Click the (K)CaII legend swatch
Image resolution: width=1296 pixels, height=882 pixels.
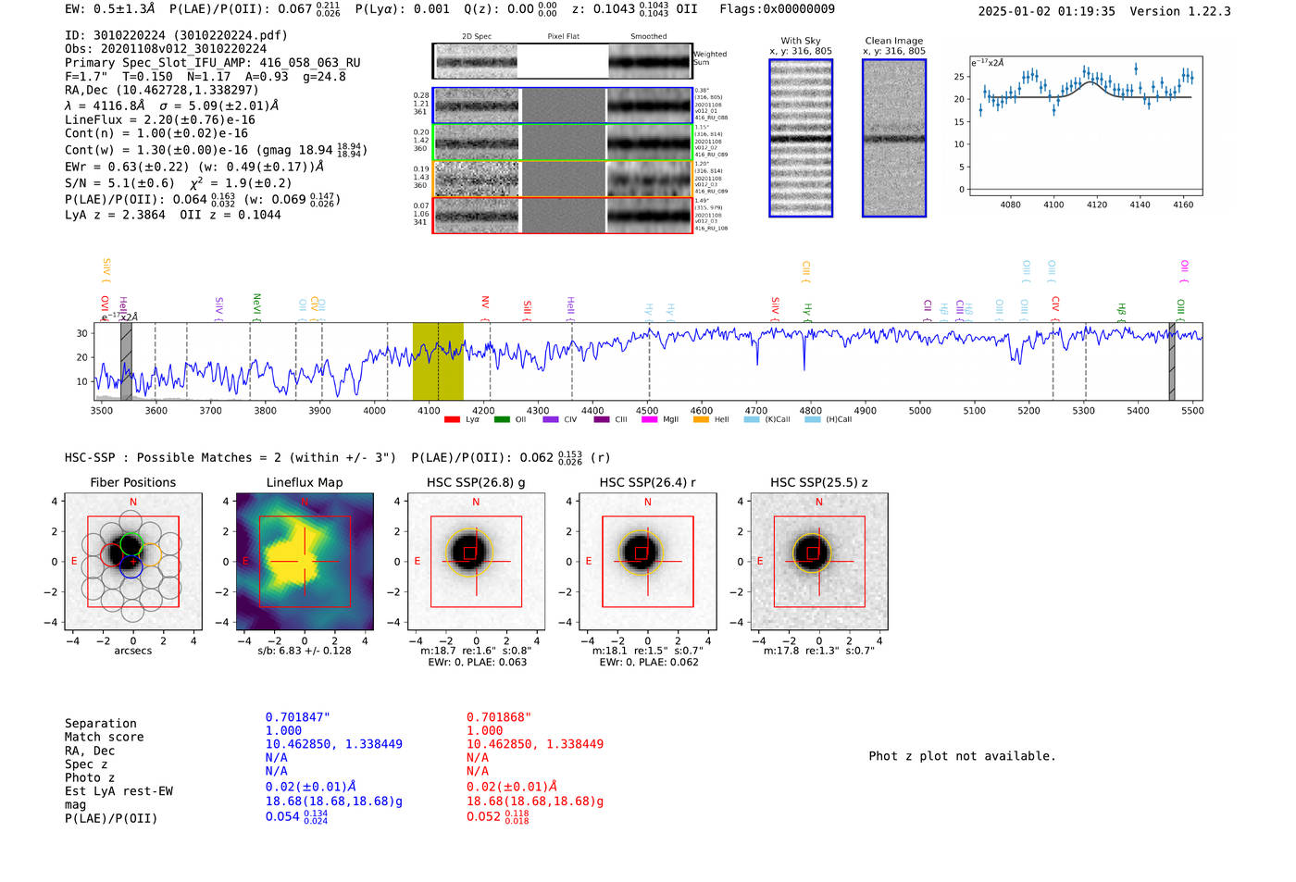(x=752, y=419)
